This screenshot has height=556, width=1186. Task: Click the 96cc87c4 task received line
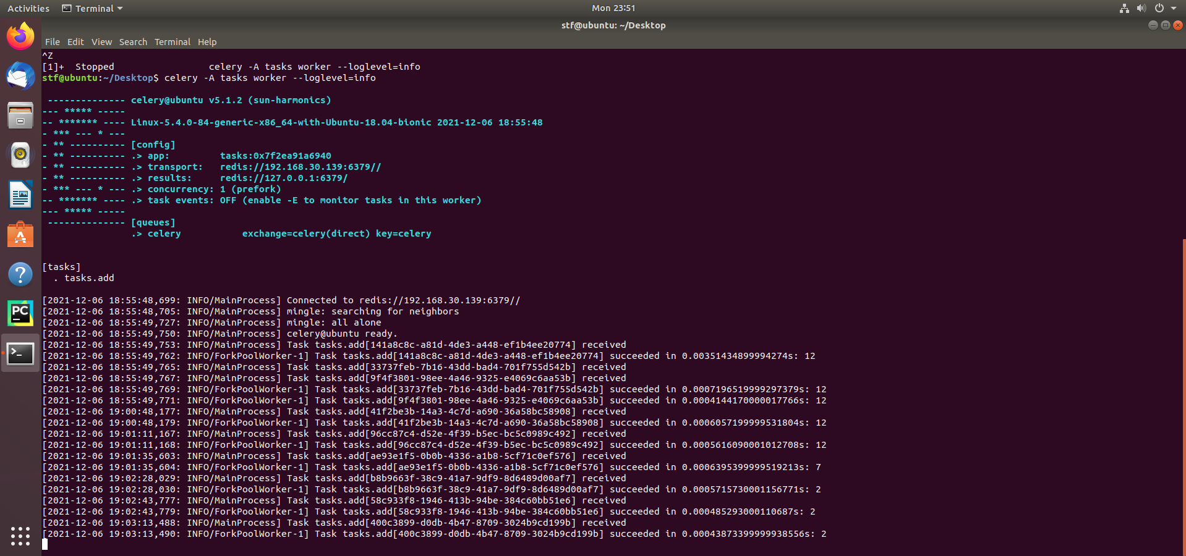click(334, 434)
